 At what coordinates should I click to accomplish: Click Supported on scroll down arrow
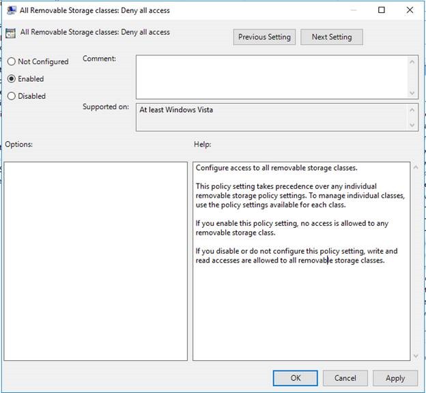click(412, 125)
